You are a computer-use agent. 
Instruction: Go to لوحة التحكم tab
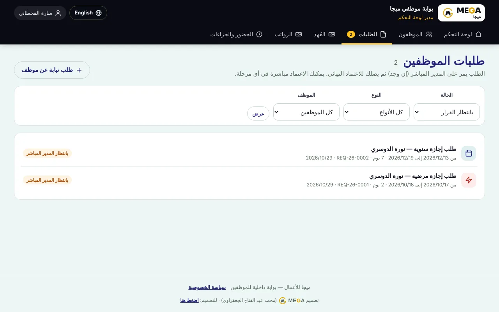click(463, 34)
